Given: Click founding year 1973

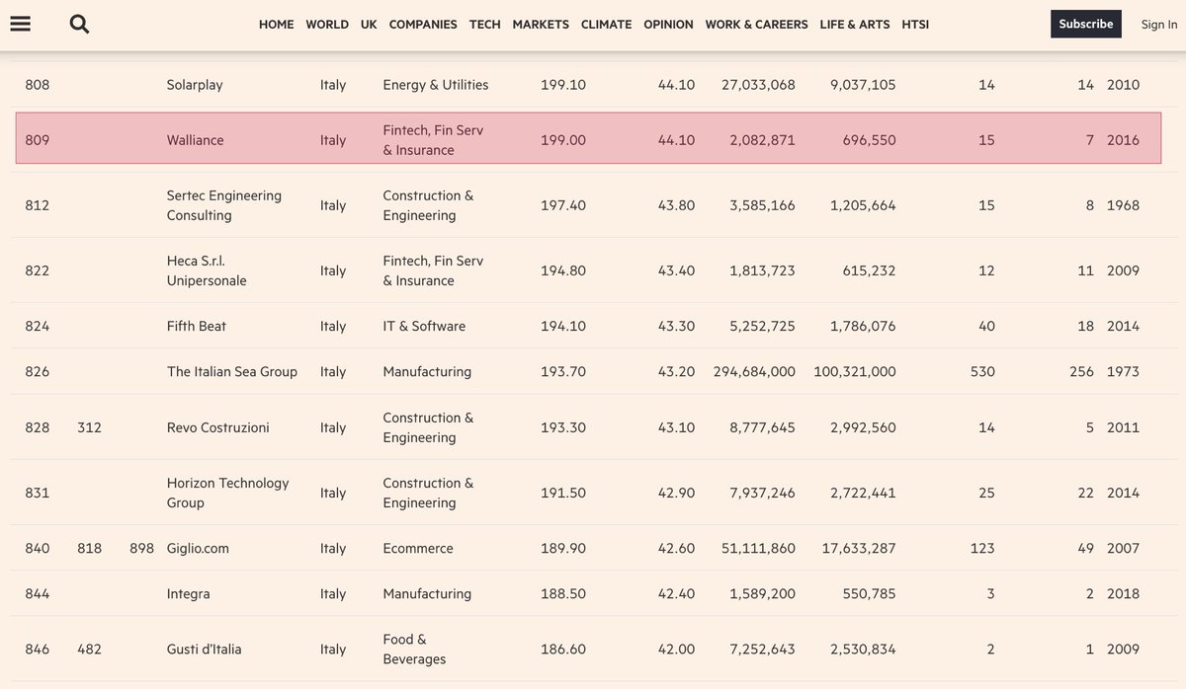Looking at the screenshot, I should (x=1123, y=371).
